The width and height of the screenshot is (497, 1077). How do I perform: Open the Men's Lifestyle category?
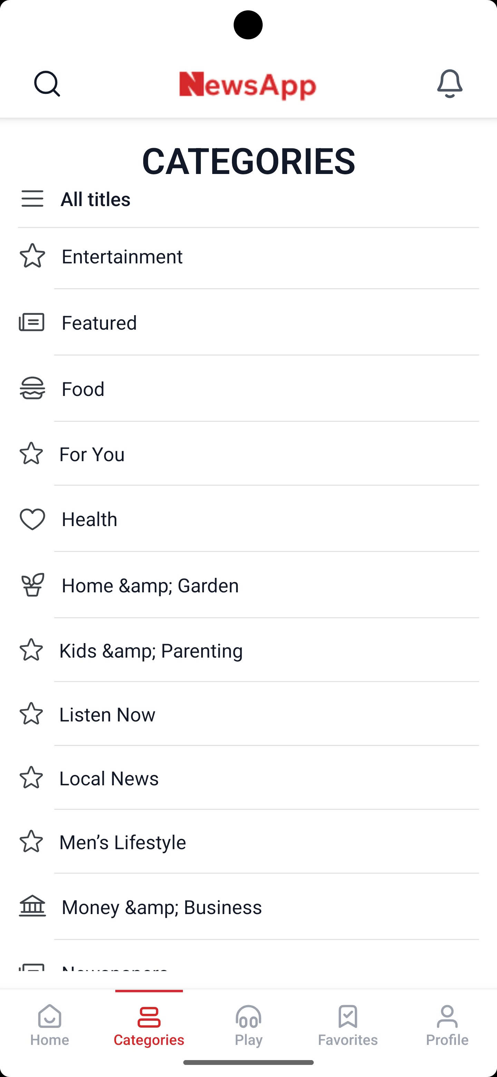pyautogui.click(x=123, y=843)
